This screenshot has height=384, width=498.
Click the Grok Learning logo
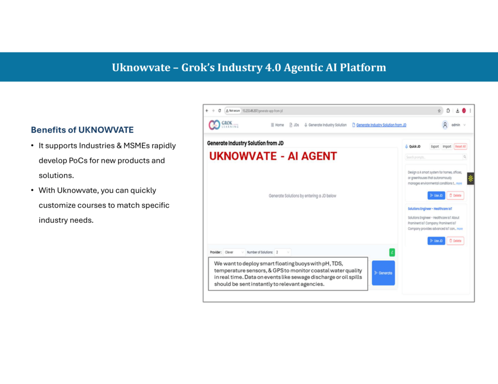point(223,125)
